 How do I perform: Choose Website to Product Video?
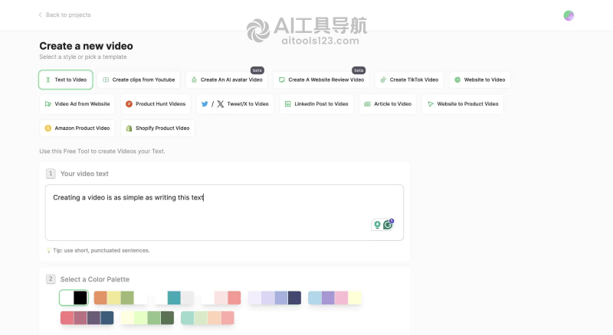463,104
